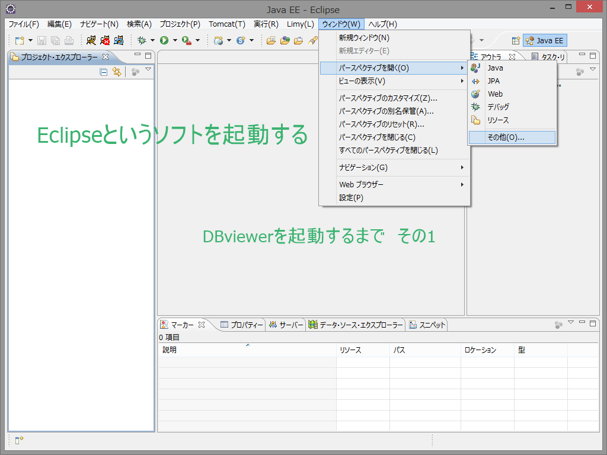Choose パースペクティブのカスタマイズ(Z)...
The width and height of the screenshot is (607, 455).
[394, 98]
